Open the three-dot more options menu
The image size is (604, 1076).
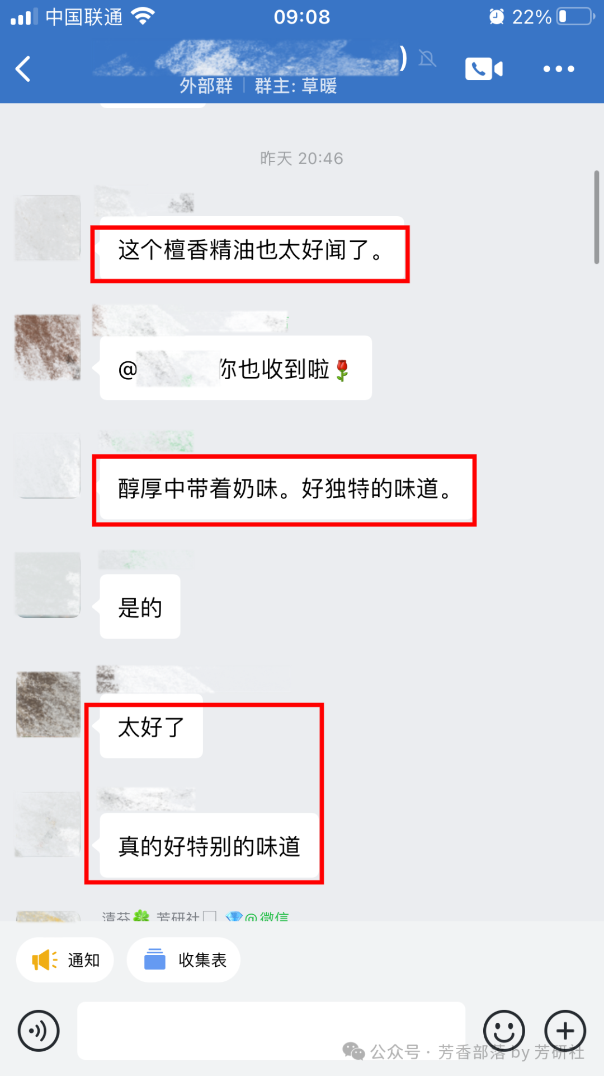[x=559, y=69]
